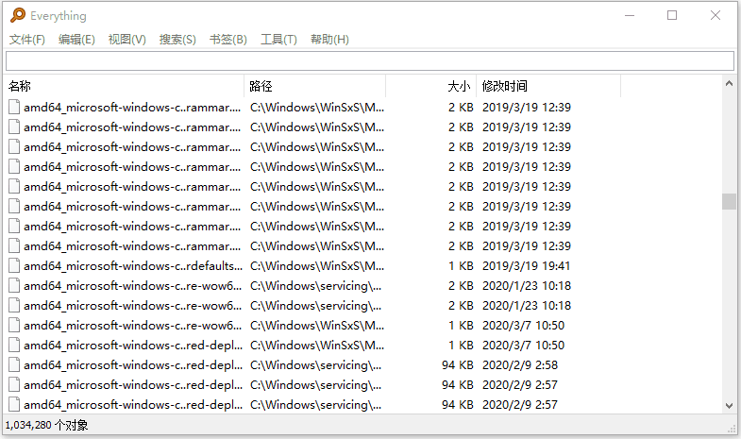Minimize the Everything window
This screenshot has width=741, height=439.
click(630, 16)
